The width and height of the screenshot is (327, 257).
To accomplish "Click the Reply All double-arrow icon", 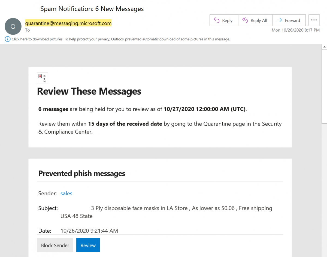I will (246, 20).
